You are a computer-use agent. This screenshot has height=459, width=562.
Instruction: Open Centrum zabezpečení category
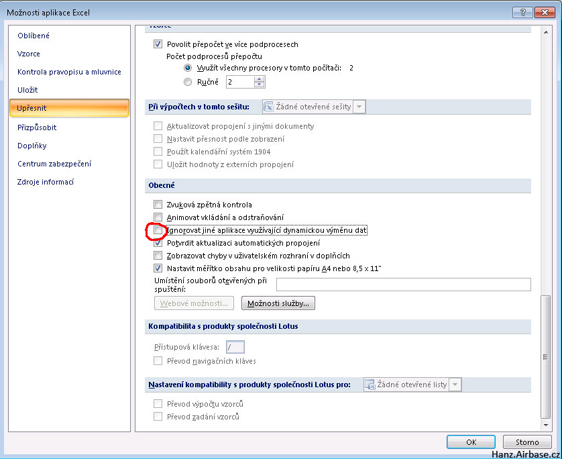coord(54,164)
